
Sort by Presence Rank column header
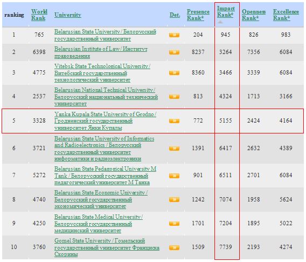[198, 15]
